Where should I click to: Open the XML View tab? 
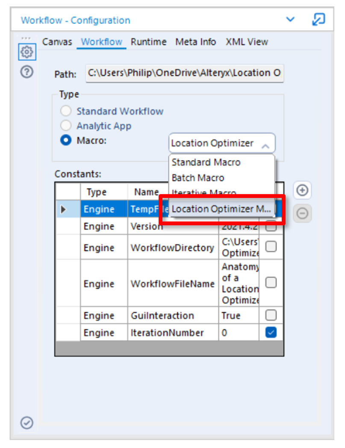tap(247, 42)
